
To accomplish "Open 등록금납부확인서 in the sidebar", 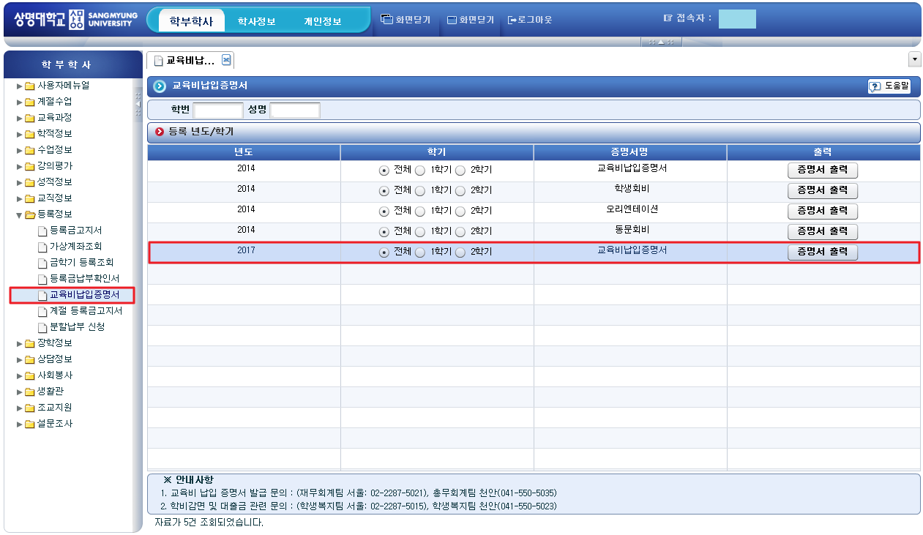I will tap(84, 279).
